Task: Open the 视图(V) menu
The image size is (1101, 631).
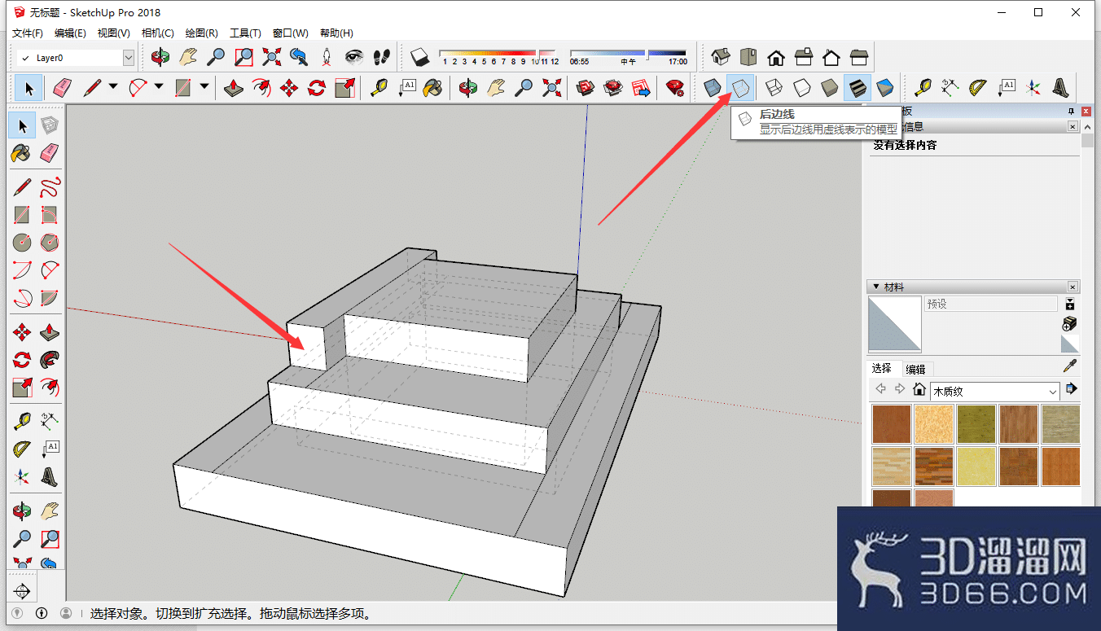Action: [114, 33]
